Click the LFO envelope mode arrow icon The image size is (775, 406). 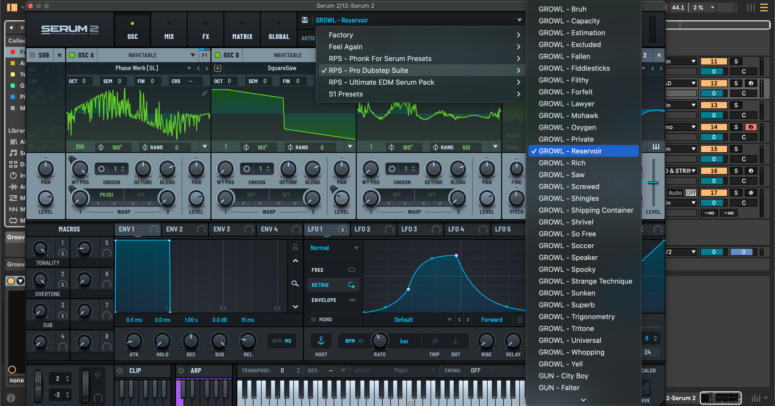click(x=352, y=300)
